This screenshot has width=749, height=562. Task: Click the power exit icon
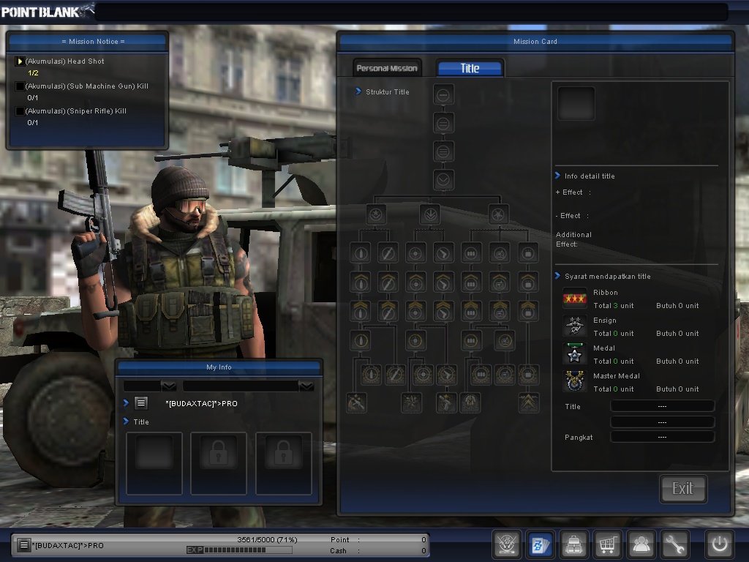pos(720,544)
